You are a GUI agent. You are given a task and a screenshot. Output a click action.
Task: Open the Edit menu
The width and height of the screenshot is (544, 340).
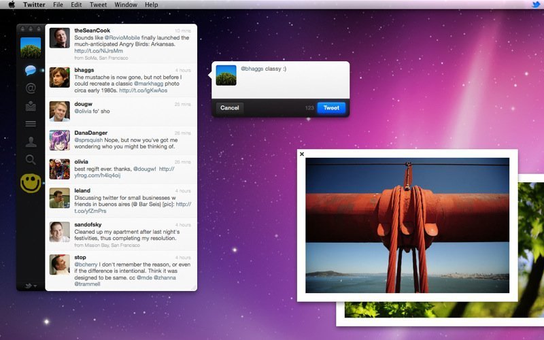[x=76, y=5]
